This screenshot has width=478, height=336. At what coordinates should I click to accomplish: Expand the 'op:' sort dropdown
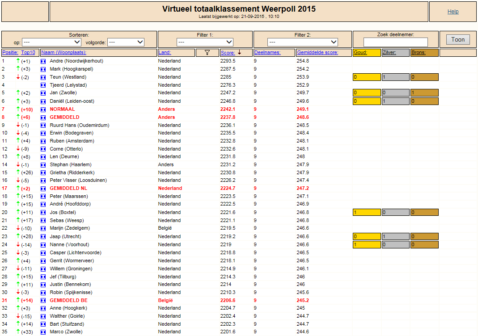click(x=52, y=42)
